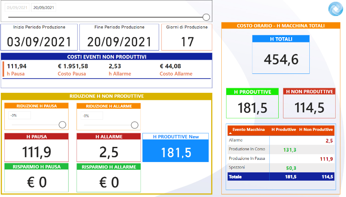Sort table by H Produttive column header
Screen dimensions: 346x197
click(283, 130)
